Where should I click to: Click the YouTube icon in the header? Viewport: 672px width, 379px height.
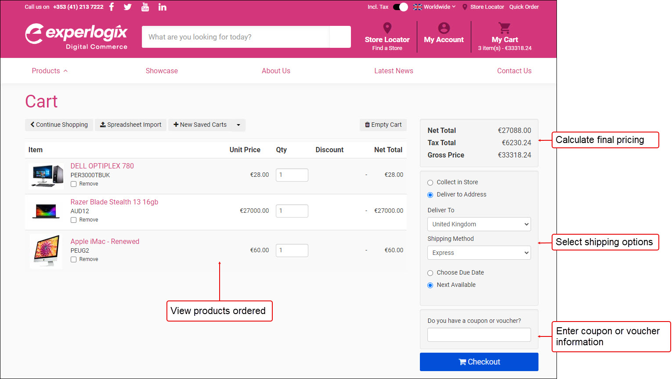click(x=145, y=7)
